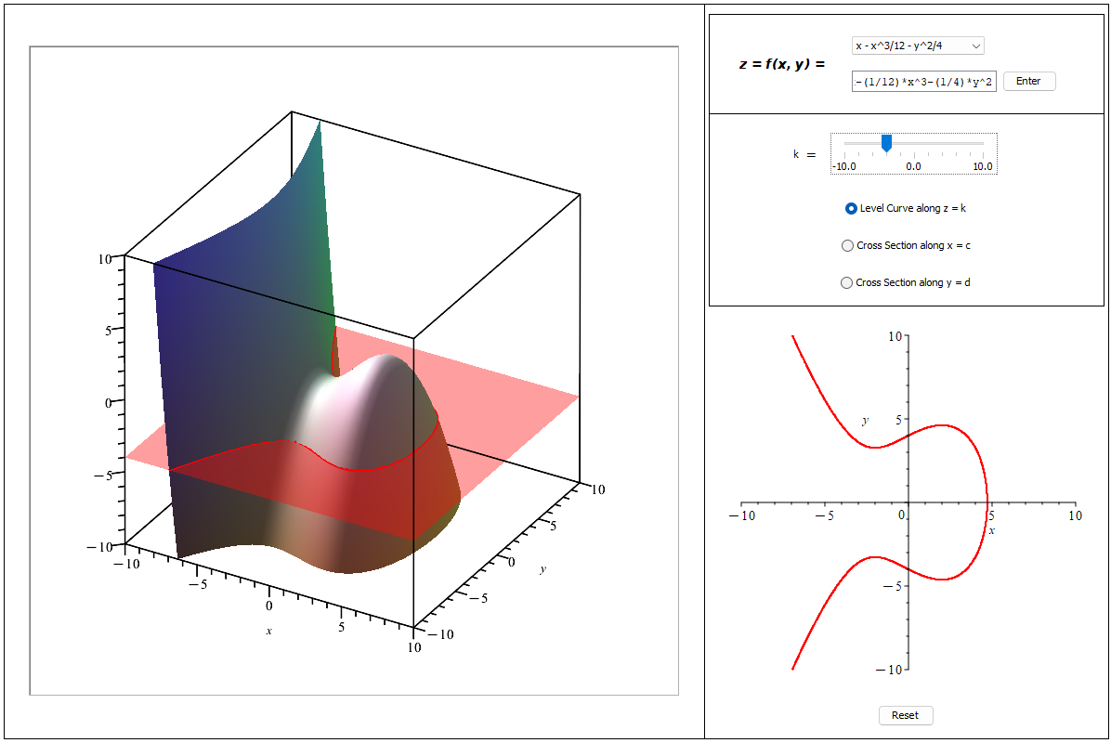Image resolution: width=1111 pixels, height=743 pixels.
Task: Click the Reset button below the 2D plot
Action: point(904,715)
